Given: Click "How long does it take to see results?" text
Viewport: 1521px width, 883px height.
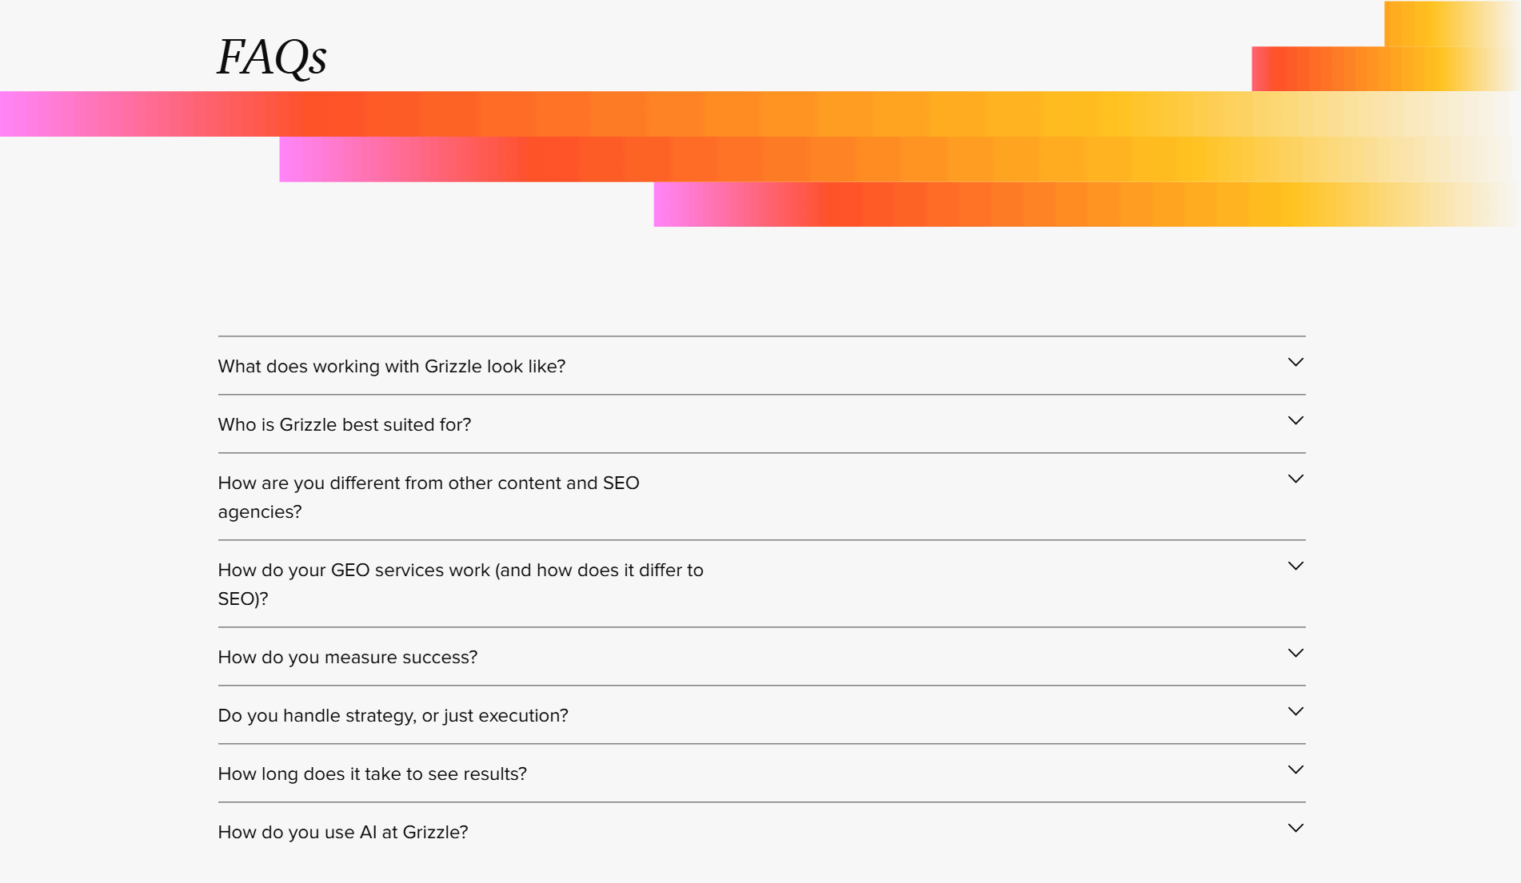Looking at the screenshot, I should click(x=373, y=774).
